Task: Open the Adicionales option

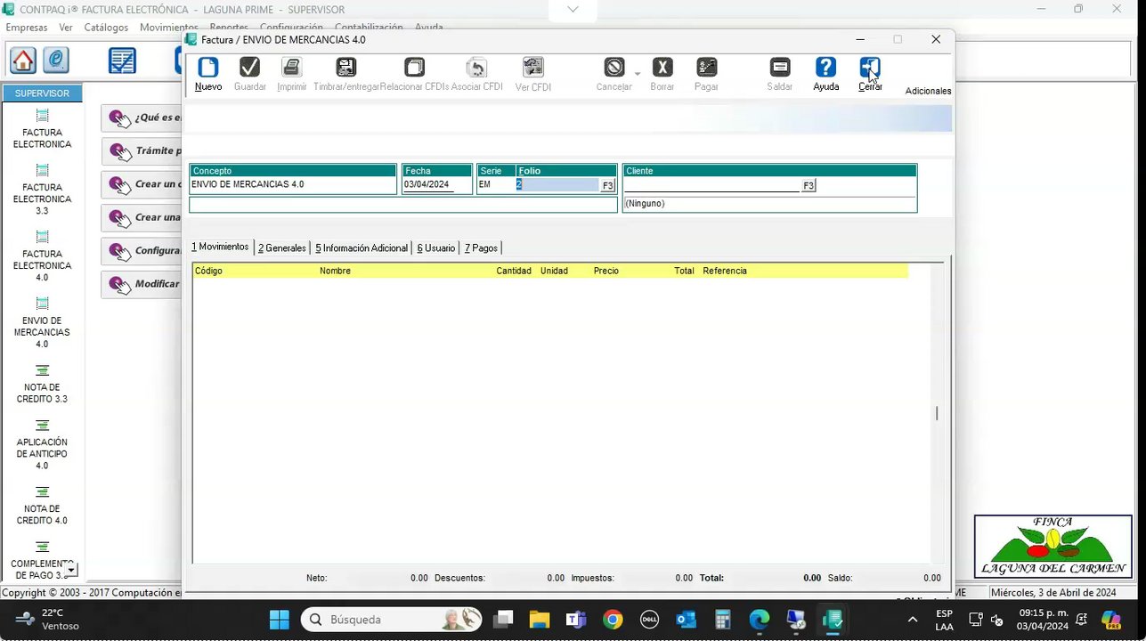Action: click(x=928, y=91)
